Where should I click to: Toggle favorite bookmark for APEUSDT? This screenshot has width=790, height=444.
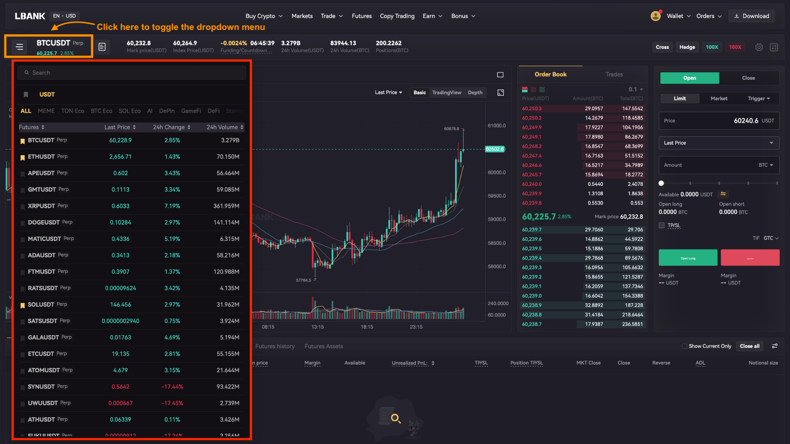pyautogui.click(x=23, y=173)
